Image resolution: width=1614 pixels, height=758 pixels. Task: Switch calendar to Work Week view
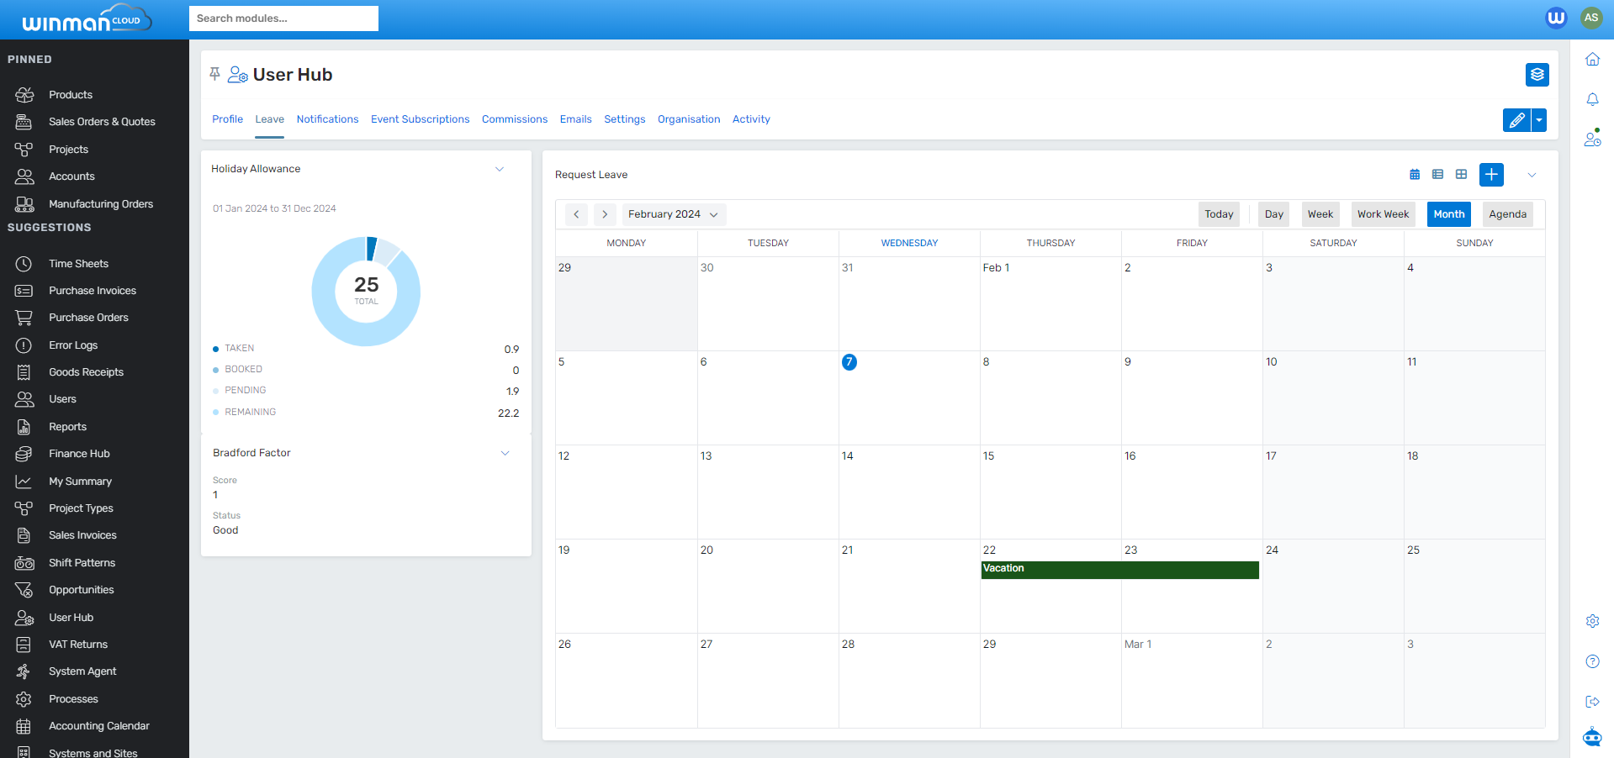[1383, 213]
